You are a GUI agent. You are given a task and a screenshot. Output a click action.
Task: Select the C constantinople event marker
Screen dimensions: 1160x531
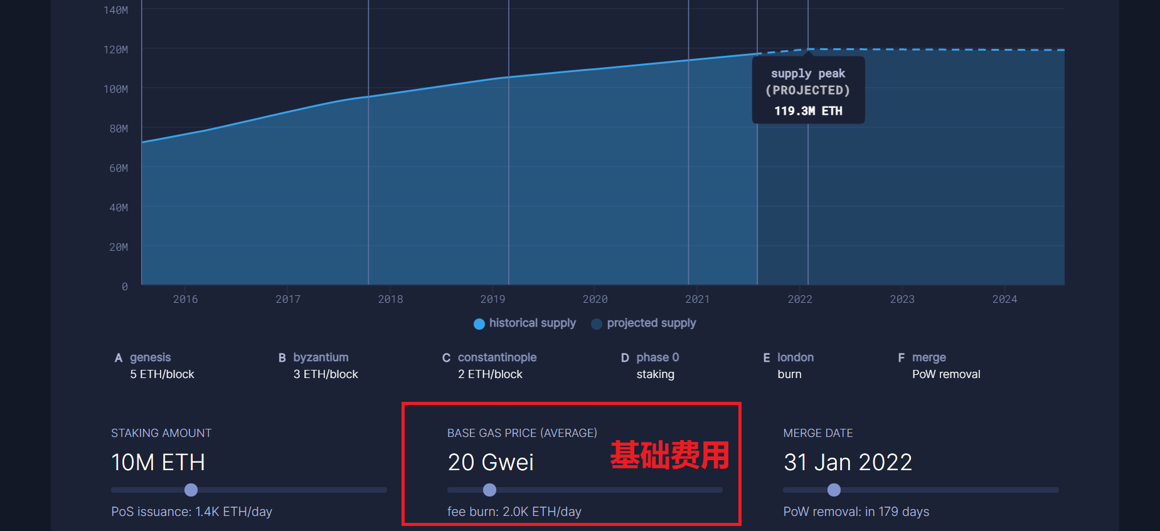coord(489,365)
